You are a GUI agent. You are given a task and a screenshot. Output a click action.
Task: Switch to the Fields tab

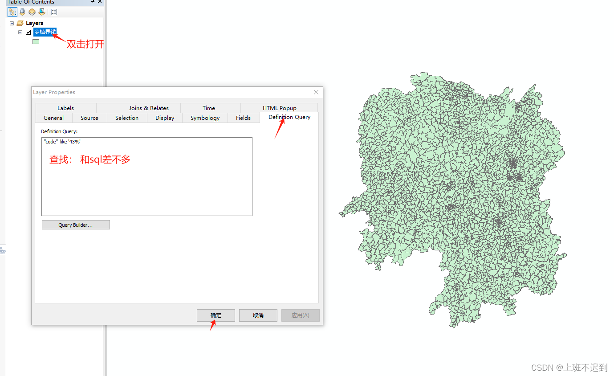243,118
